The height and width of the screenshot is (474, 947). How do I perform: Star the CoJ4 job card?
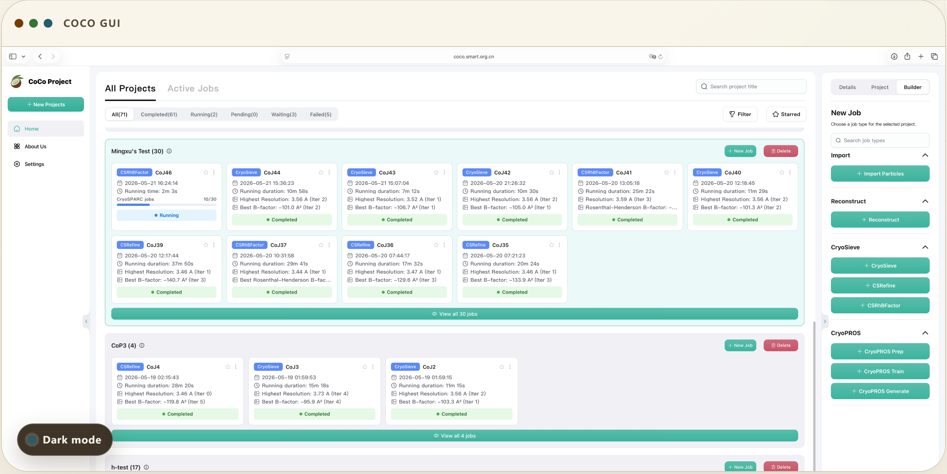[227, 367]
